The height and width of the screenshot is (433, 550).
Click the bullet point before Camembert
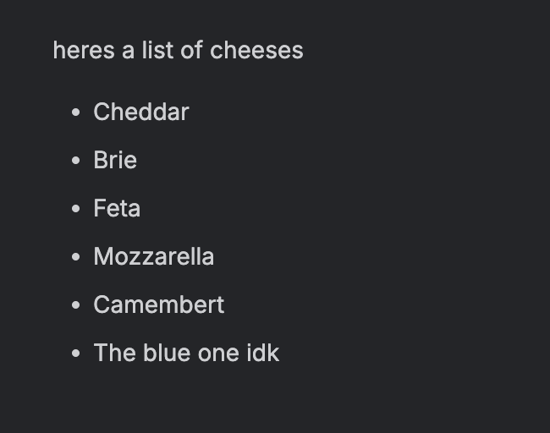coord(76,305)
